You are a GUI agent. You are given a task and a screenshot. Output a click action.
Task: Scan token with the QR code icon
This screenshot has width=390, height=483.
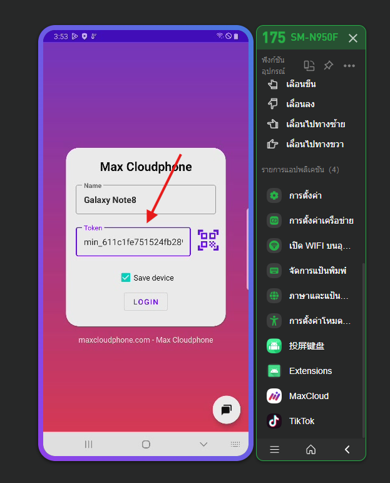208,241
